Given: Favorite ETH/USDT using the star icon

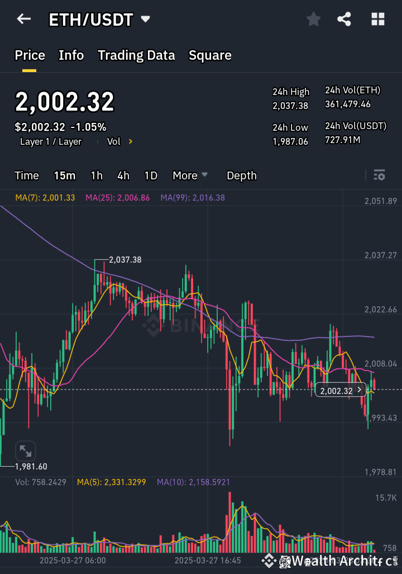Looking at the screenshot, I should point(313,18).
